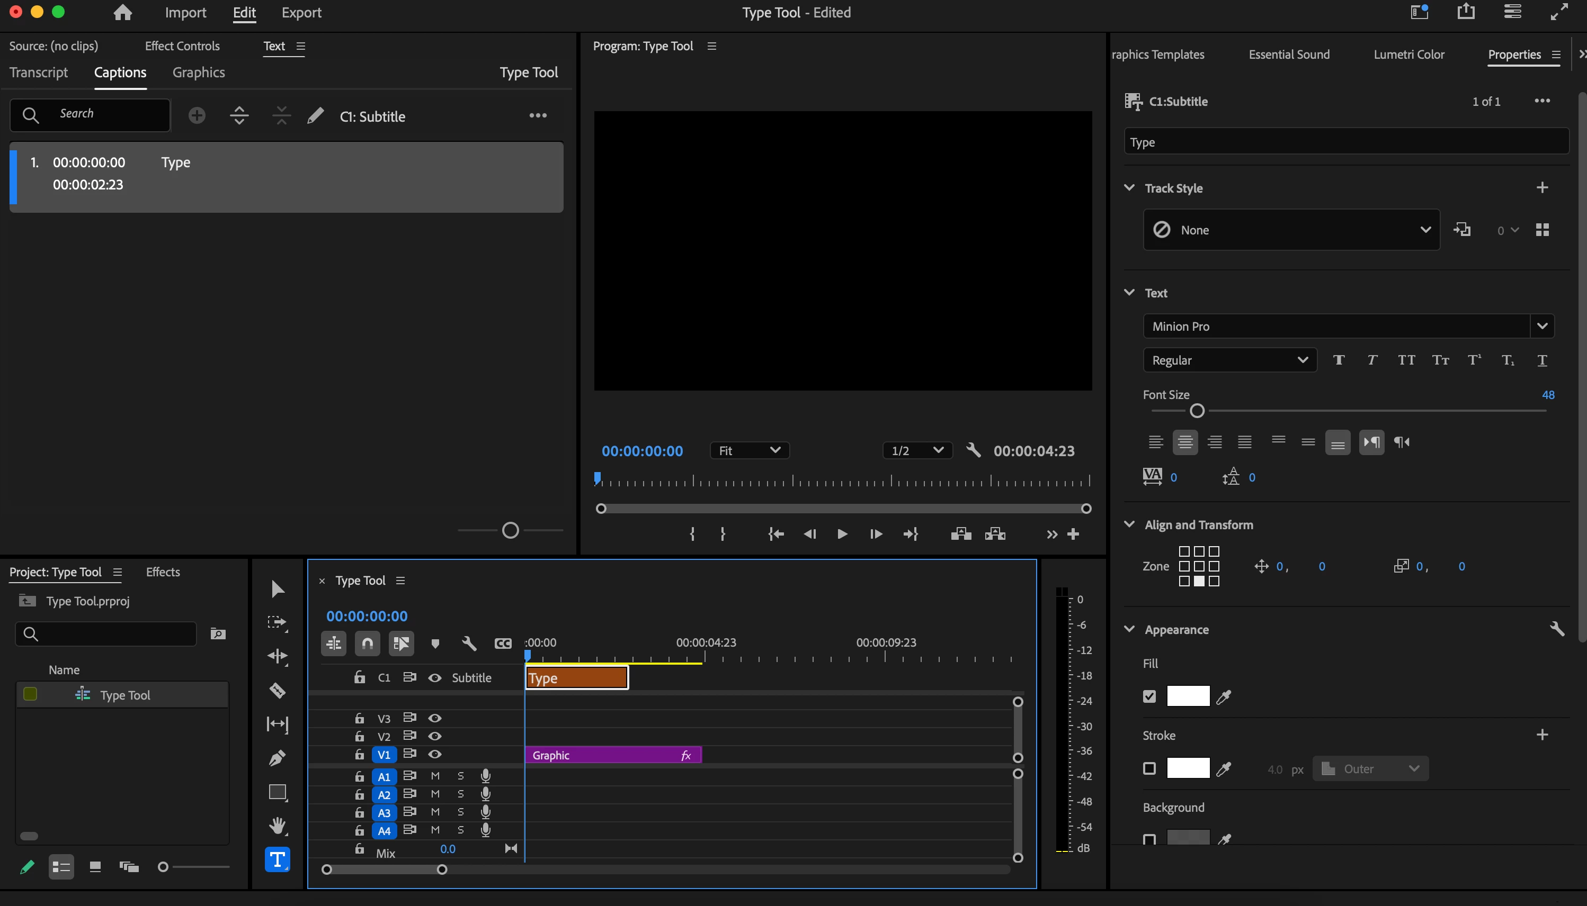Click the Add Caption Segment plus icon
Screen dimensions: 1587x906
point(197,116)
